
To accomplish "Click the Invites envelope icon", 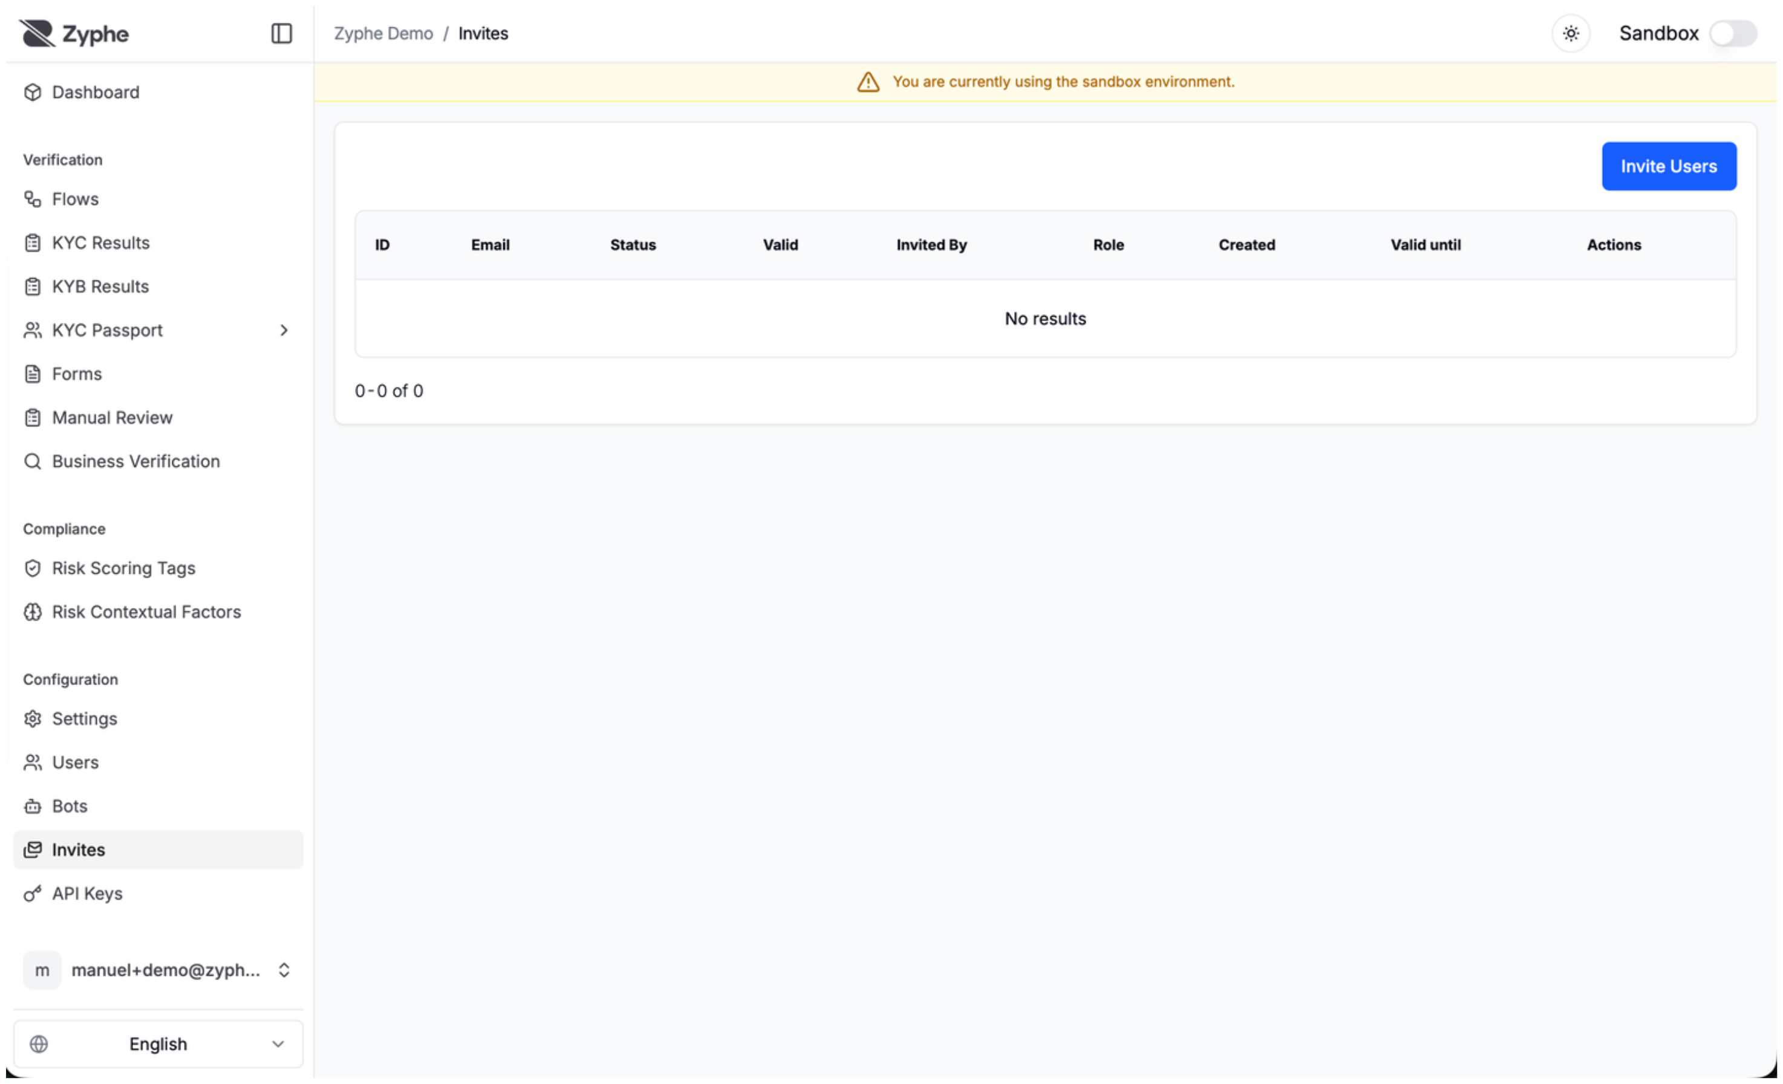I will [33, 849].
